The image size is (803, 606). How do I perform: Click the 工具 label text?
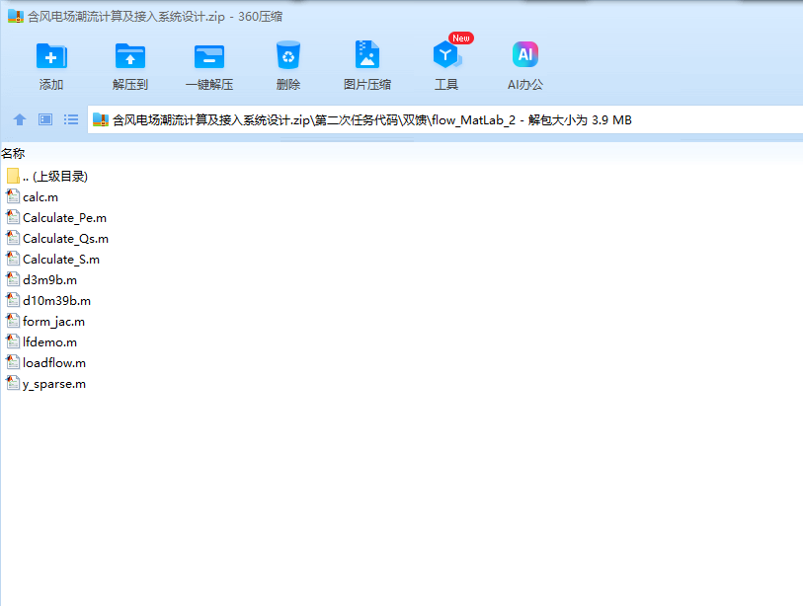point(446,85)
